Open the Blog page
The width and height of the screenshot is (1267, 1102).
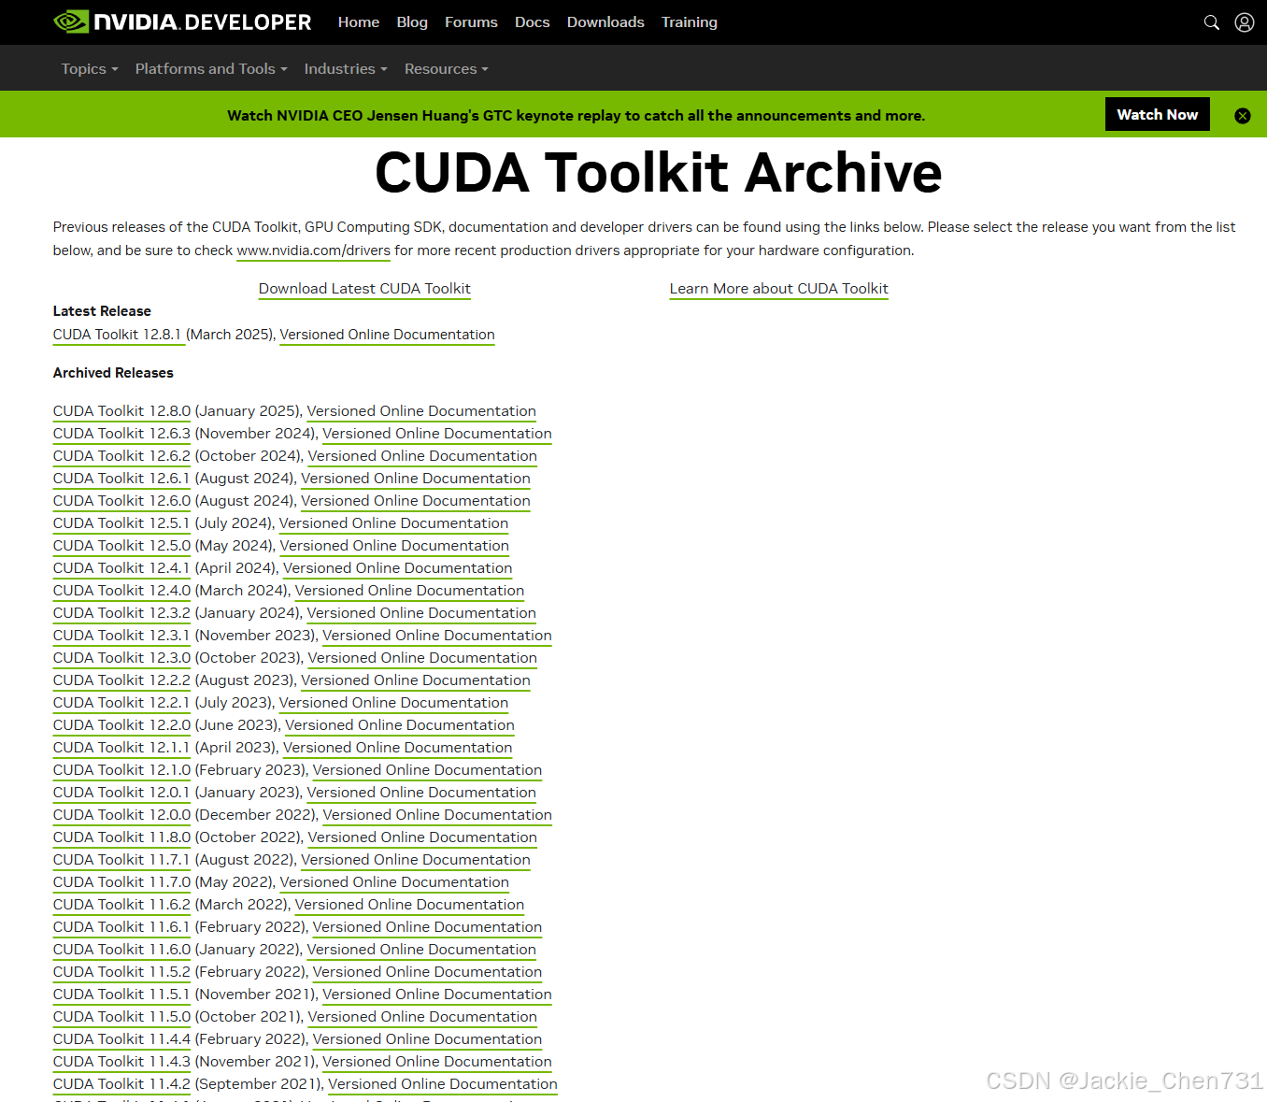point(412,21)
